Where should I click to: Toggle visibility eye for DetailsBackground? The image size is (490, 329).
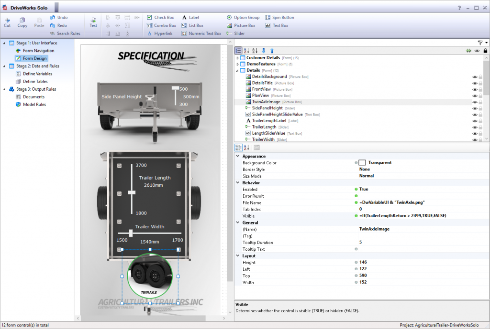point(475,77)
